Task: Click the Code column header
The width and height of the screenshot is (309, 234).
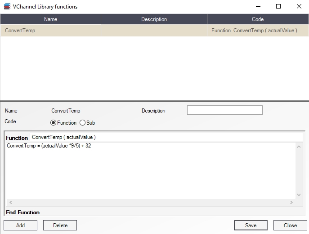Action: [257, 19]
